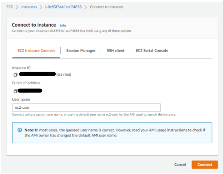Click the orange Connect button

[204, 165]
